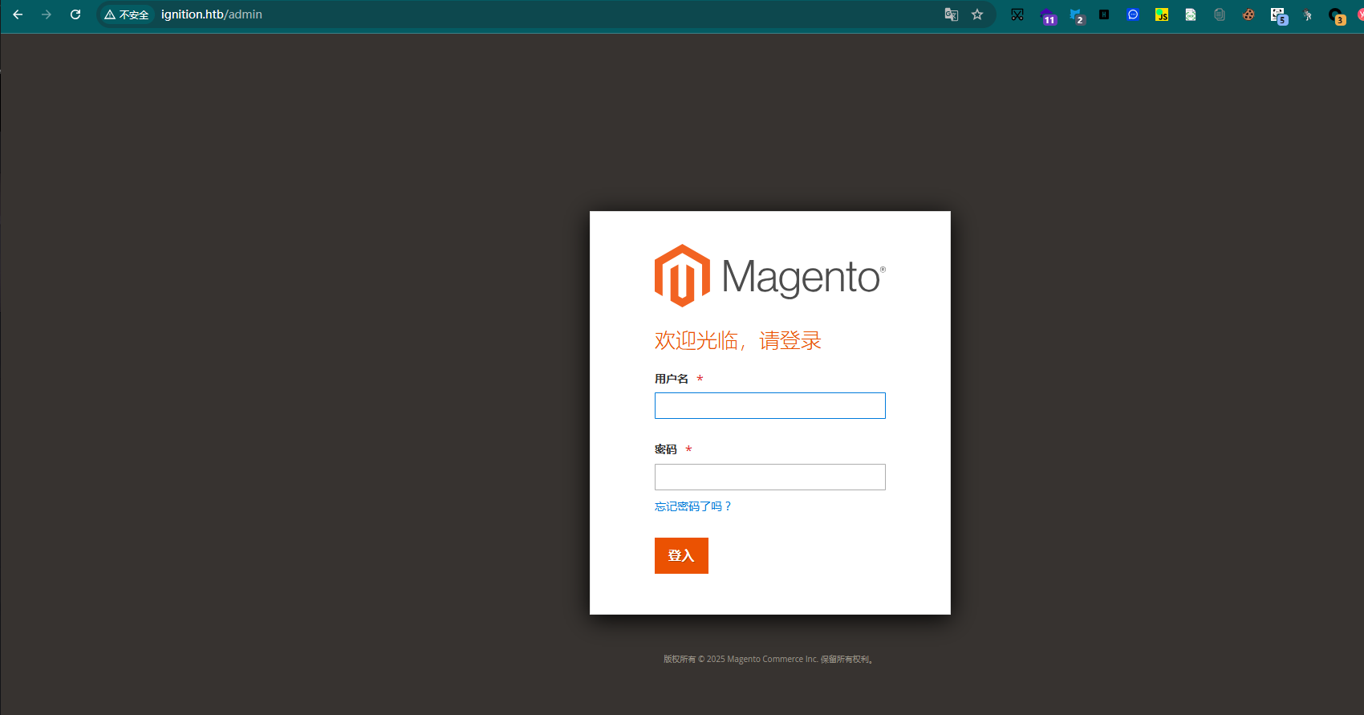Focus the 用户名 username field
The image size is (1364, 715).
pyautogui.click(x=769, y=405)
